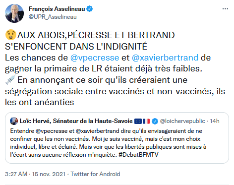The width and height of the screenshot is (234, 185).
Task: Click the blue verified badge beside Asselineau
Action: pos(90,9)
